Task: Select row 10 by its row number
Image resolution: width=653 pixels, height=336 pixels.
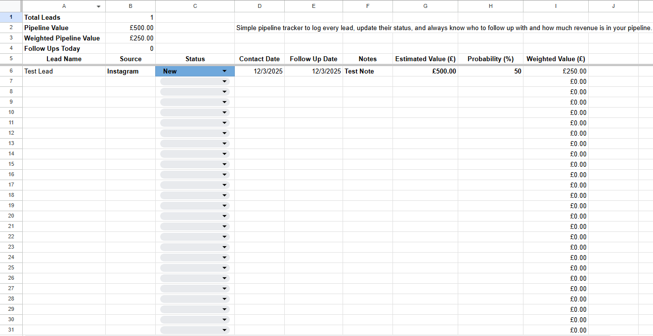Action: point(11,112)
